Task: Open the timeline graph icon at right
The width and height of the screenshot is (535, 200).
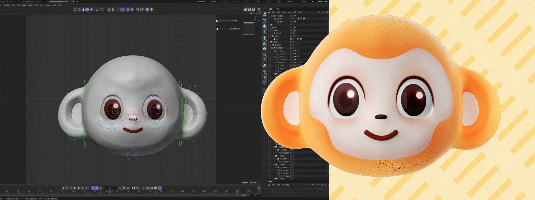Action: [259, 188]
